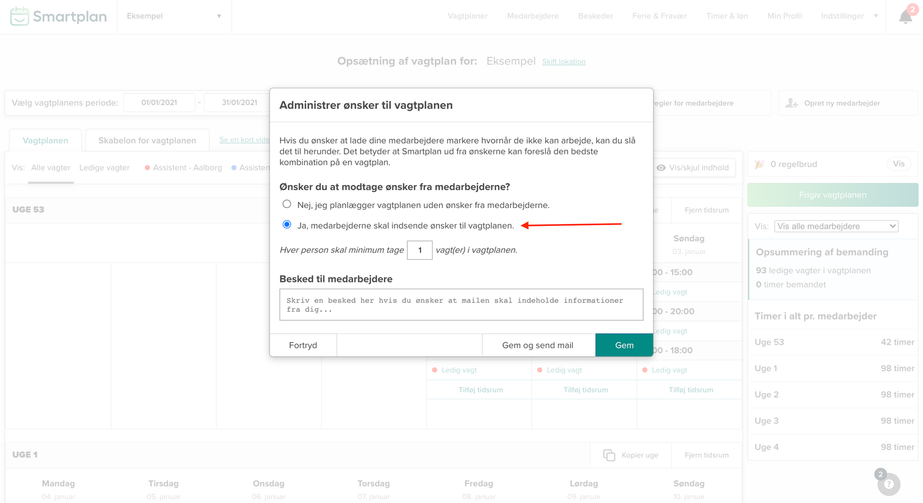This screenshot has height=503, width=923.
Task: Select 'Nej' radio option without employee wishes
Action: pos(287,204)
